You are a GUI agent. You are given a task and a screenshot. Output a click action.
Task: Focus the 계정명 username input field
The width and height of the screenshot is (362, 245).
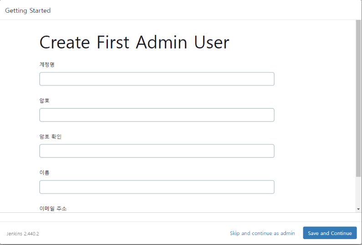click(x=157, y=79)
